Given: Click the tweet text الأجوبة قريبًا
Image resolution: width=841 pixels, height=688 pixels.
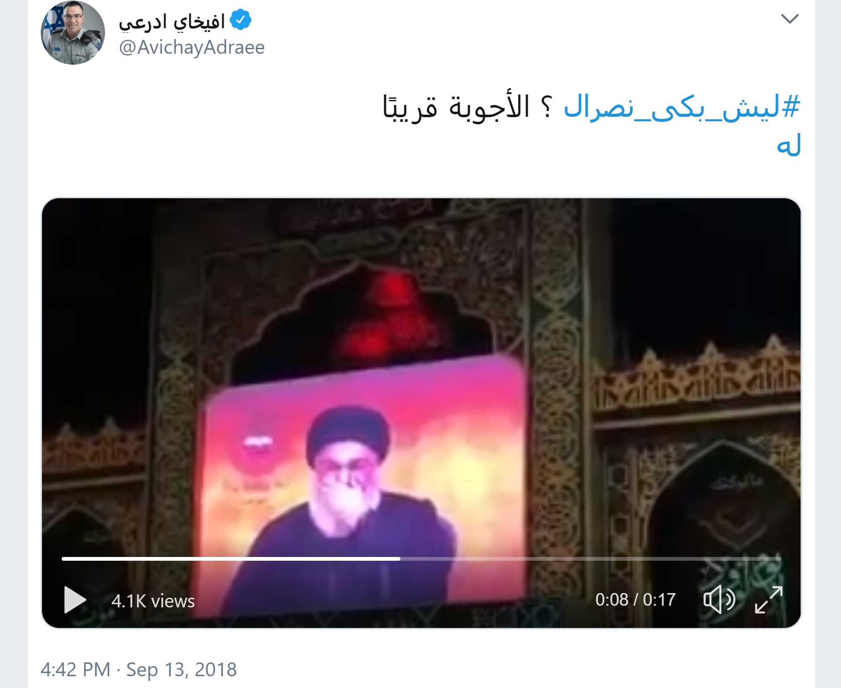Looking at the screenshot, I should tap(456, 107).
